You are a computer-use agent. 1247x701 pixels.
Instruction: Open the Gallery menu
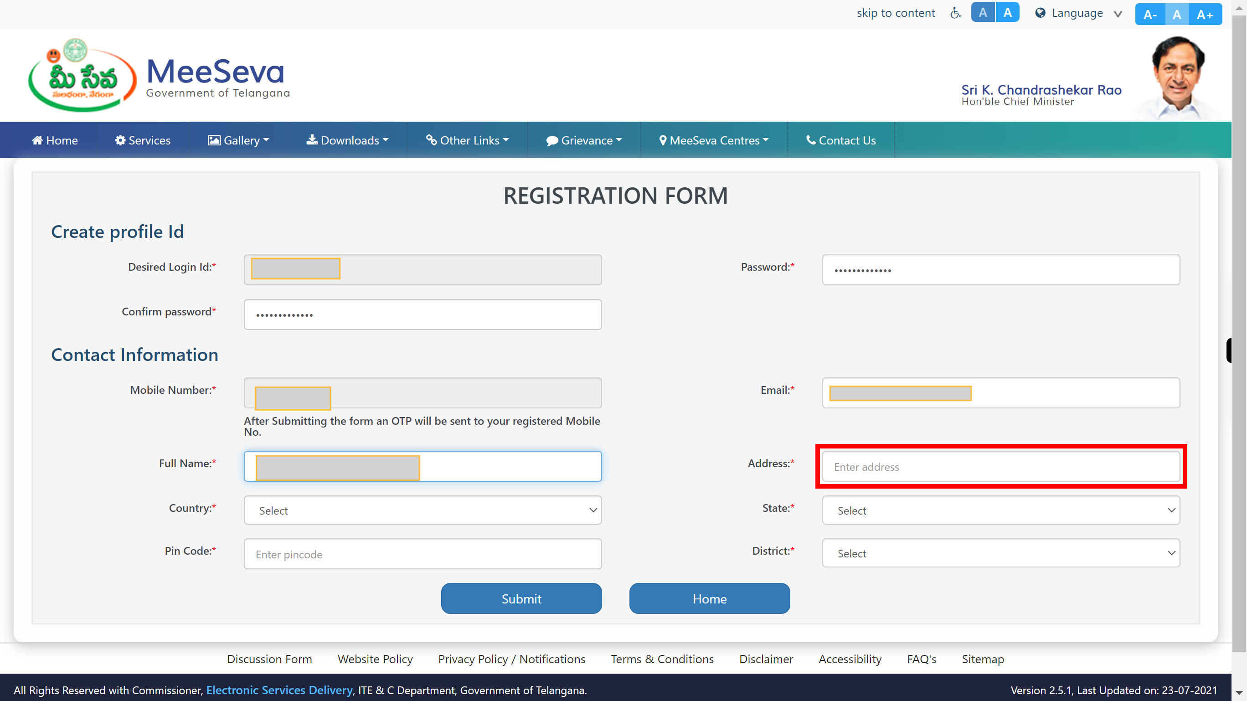(239, 139)
